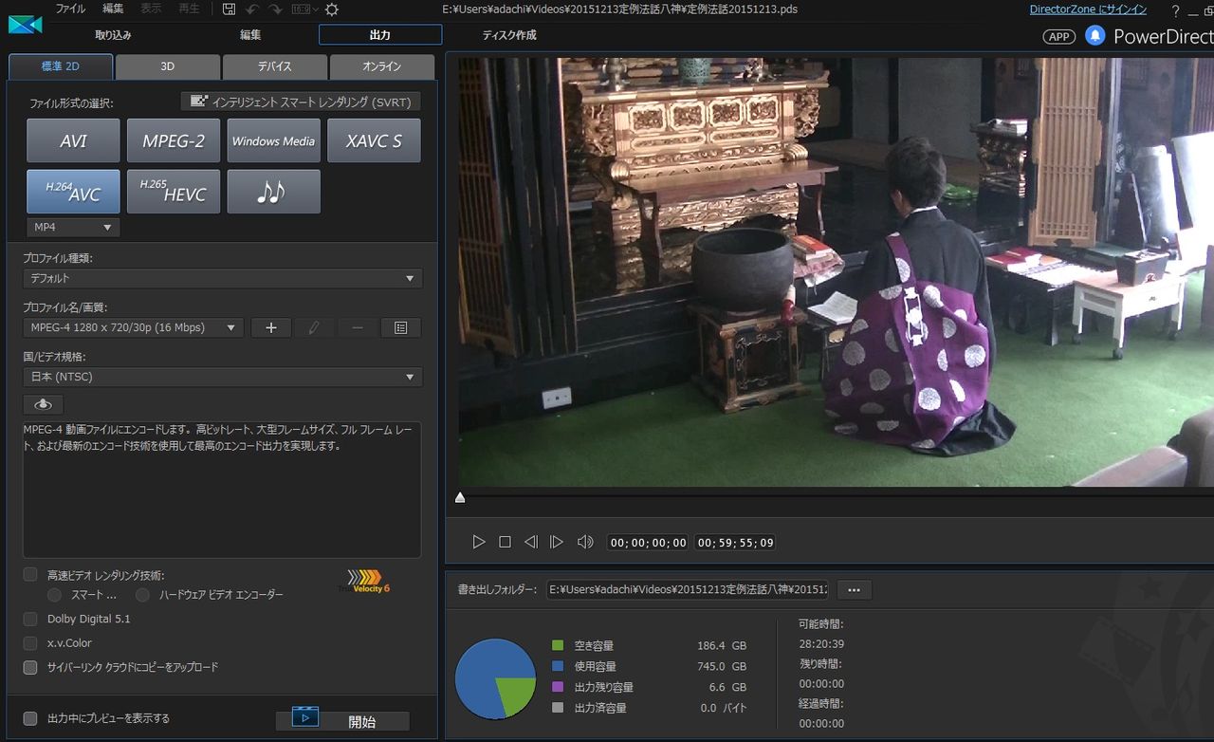This screenshot has width=1214, height=742.
Task: Select the 3D output tab
Action: pos(167,66)
